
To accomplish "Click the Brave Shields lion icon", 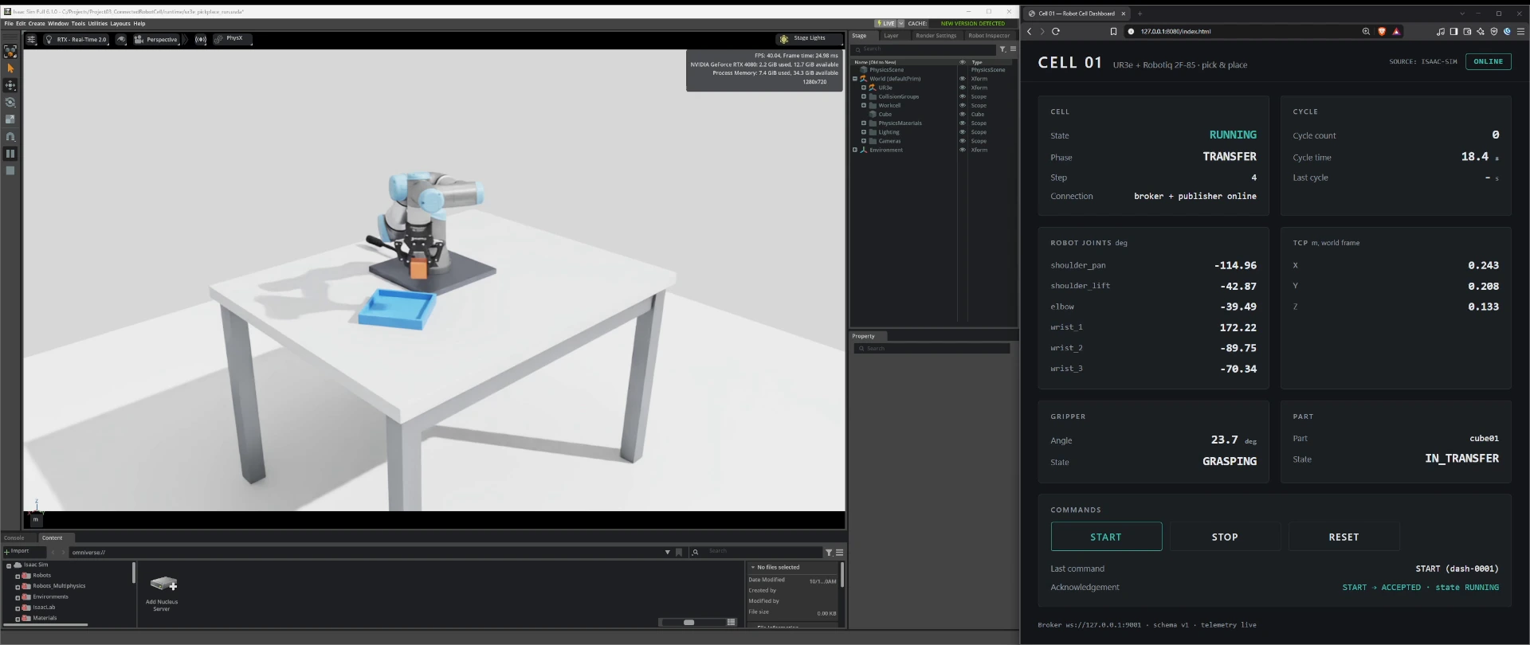I will (1382, 31).
